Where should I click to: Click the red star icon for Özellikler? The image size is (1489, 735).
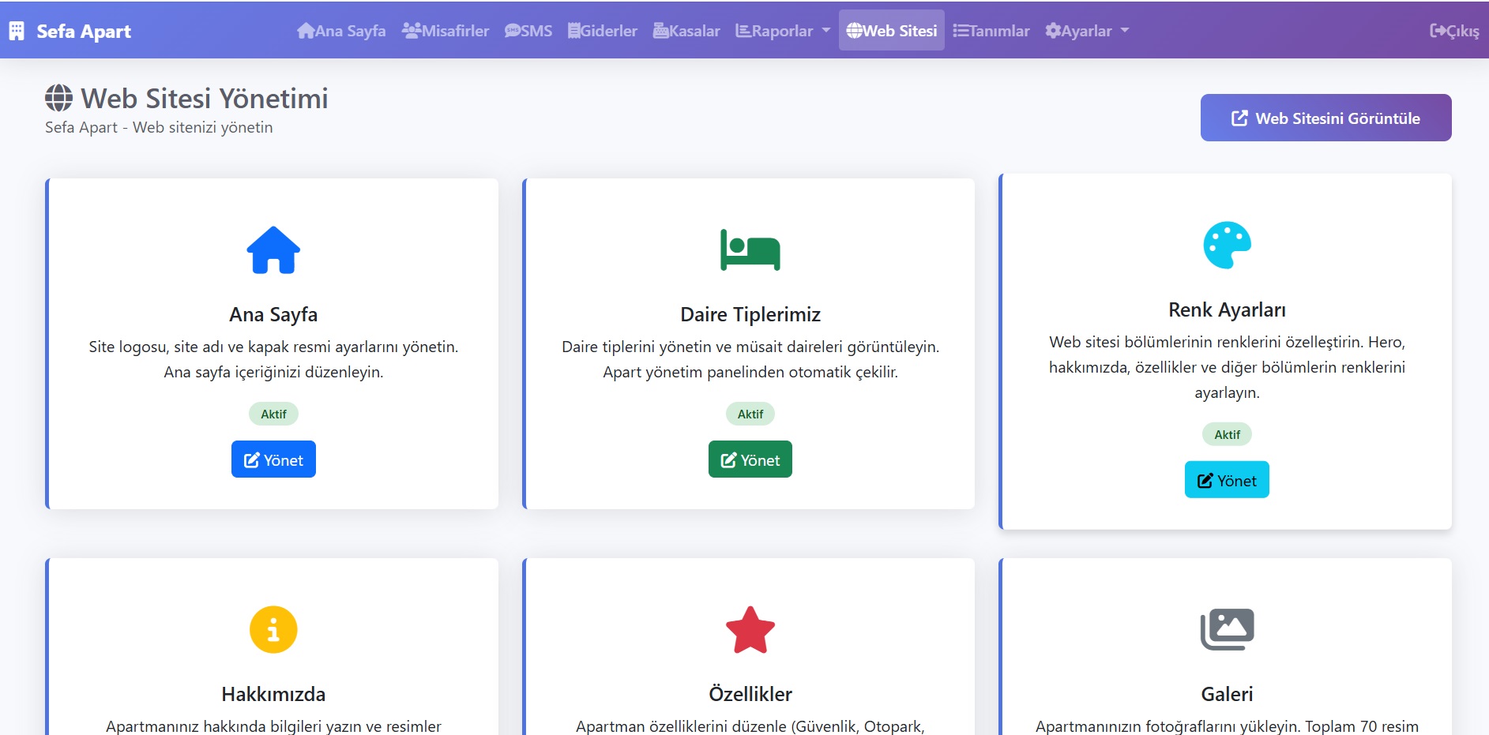point(750,629)
